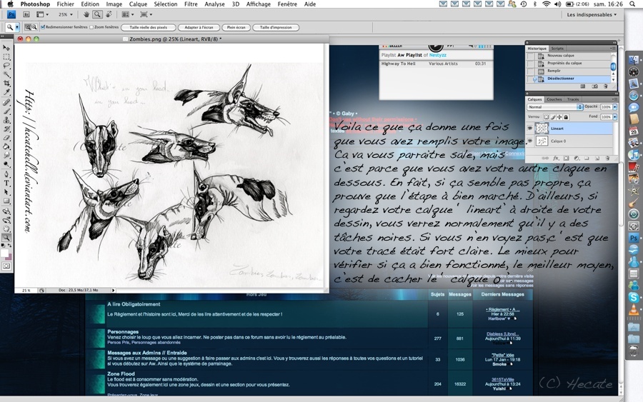The height and width of the screenshot is (402, 643).
Task: Open the Personnages forum link
Action: pos(123,331)
